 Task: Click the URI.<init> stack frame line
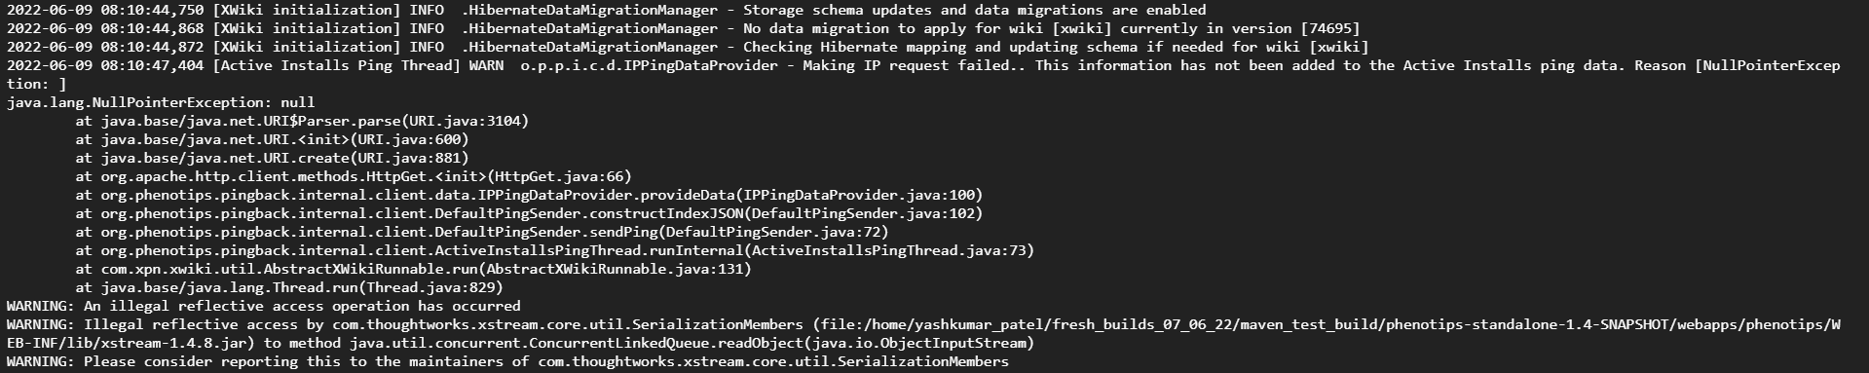272,139
